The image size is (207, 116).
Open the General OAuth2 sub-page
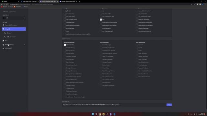click(x=9, y=33)
